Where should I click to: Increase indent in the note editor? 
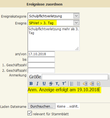coord(85,84)
